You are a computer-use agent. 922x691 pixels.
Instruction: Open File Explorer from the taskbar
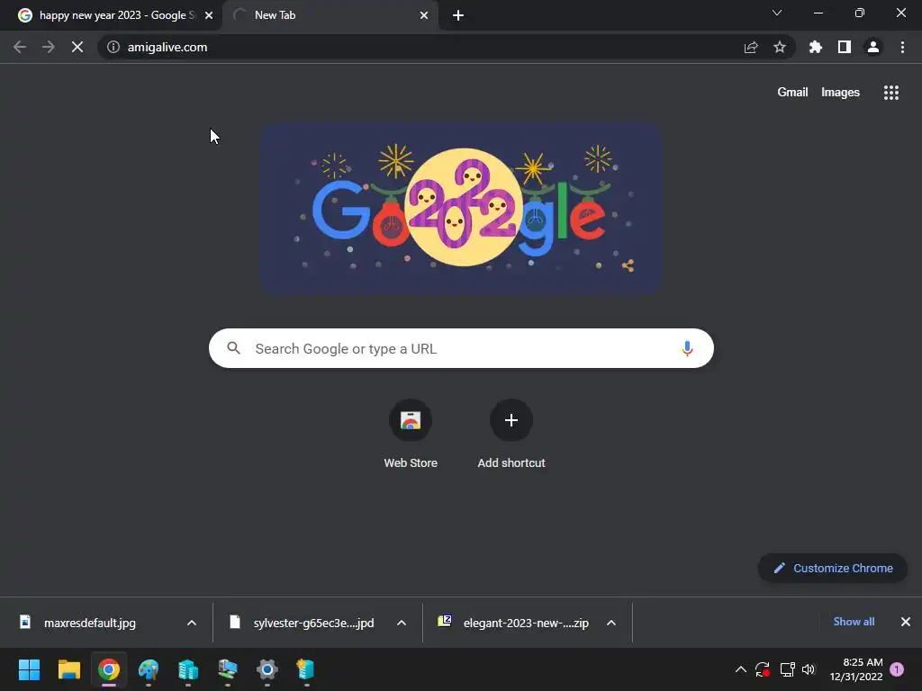click(68, 669)
